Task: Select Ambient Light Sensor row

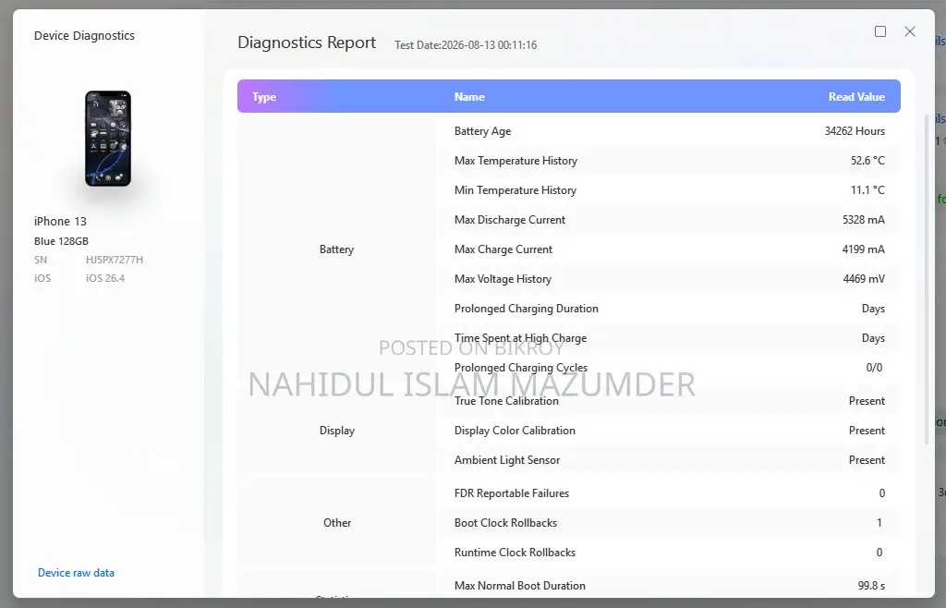Action: (670, 459)
